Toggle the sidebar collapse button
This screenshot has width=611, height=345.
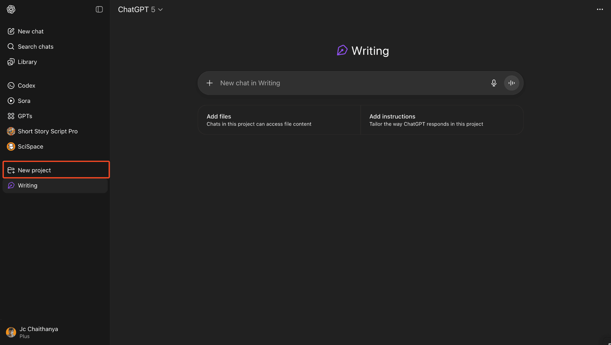coord(99,10)
